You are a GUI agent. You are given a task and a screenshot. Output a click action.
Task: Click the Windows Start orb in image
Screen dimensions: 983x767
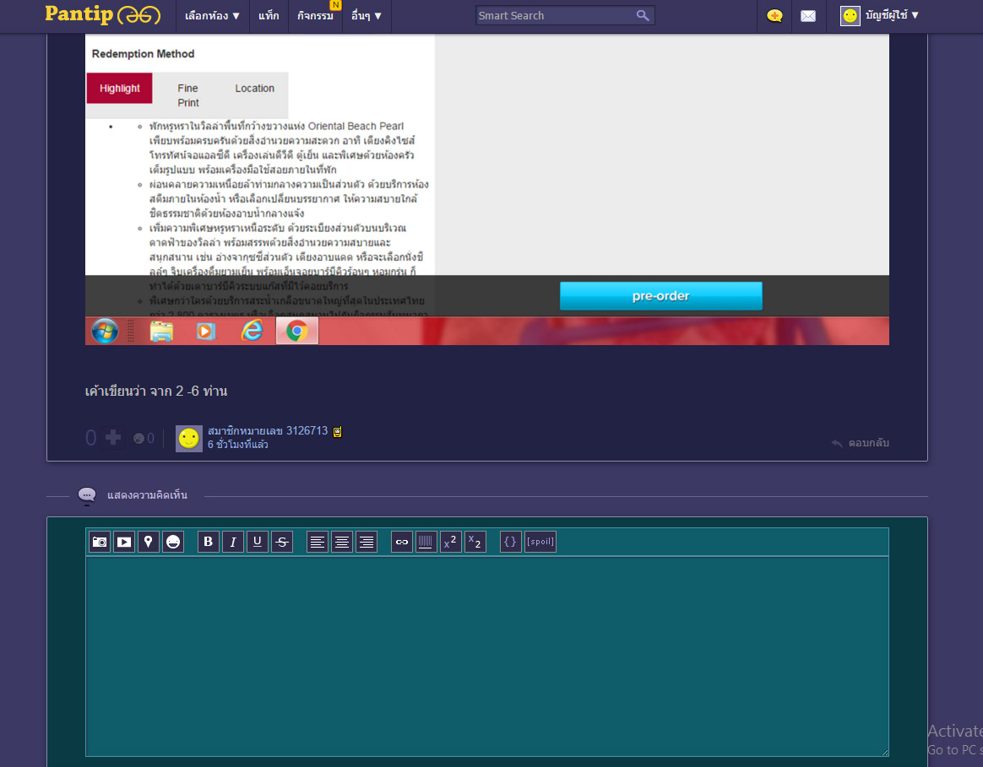105,331
